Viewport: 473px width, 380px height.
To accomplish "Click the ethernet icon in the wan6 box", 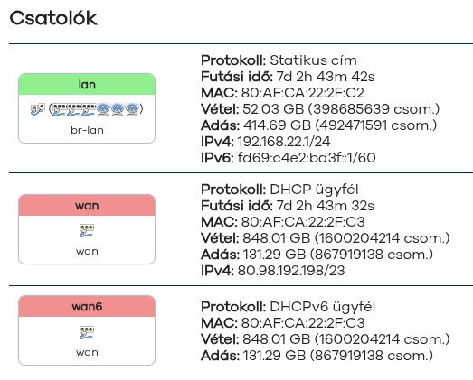I will [87, 332].
